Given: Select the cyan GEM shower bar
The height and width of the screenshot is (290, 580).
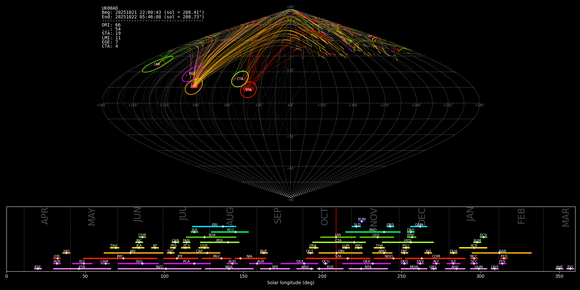Looking at the screenshot, I should click(x=419, y=227).
